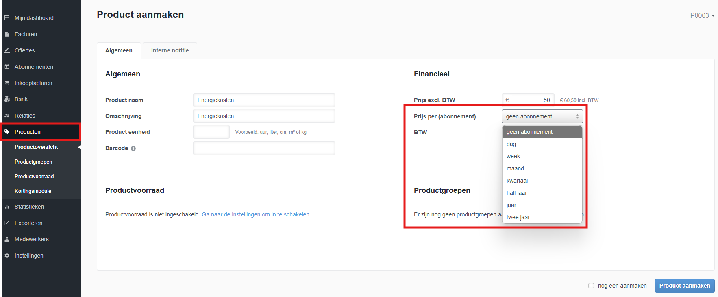Click the Inkoopfacturen shopping cart icon
Viewport: 718px width, 297px height.
click(7, 83)
